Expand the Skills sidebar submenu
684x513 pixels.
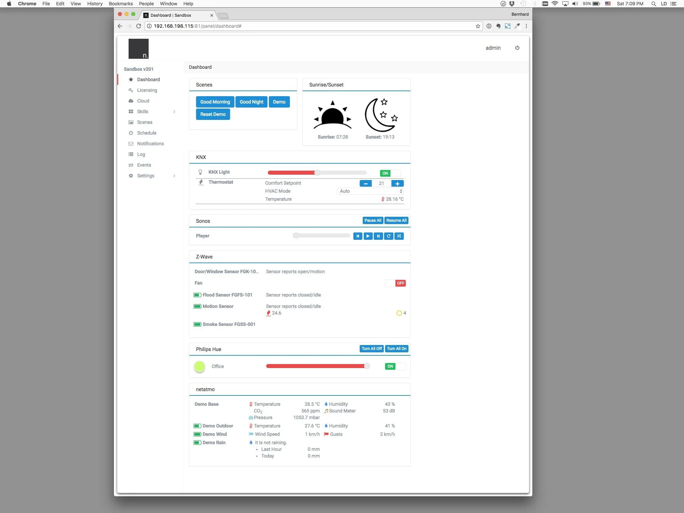pyautogui.click(x=174, y=112)
